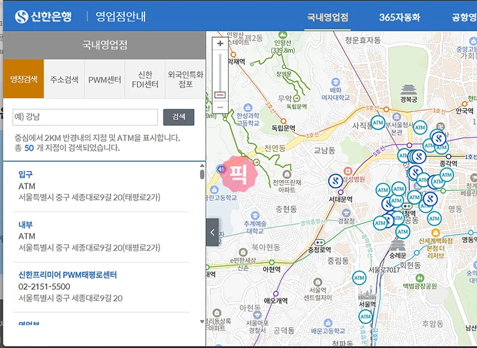Click the 애오개역 subway station marker
This screenshot has height=348, width=477.
point(276,294)
